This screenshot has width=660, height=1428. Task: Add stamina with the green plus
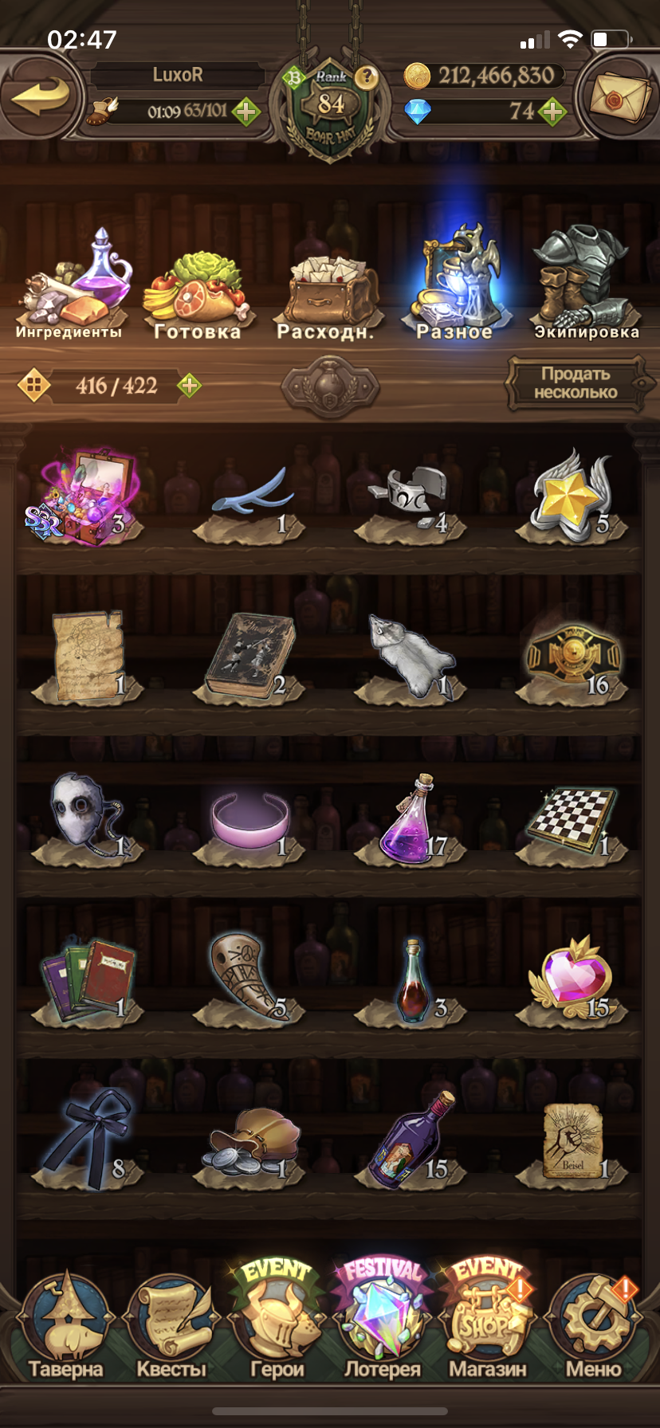246,112
